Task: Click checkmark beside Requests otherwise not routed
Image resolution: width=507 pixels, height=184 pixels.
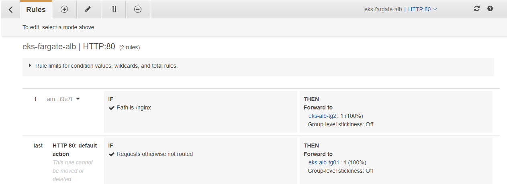Action: pos(112,154)
